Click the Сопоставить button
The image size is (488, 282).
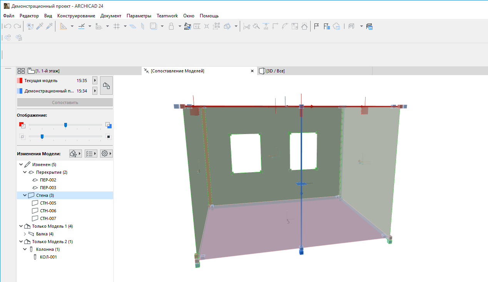click(x=65, y=102)
